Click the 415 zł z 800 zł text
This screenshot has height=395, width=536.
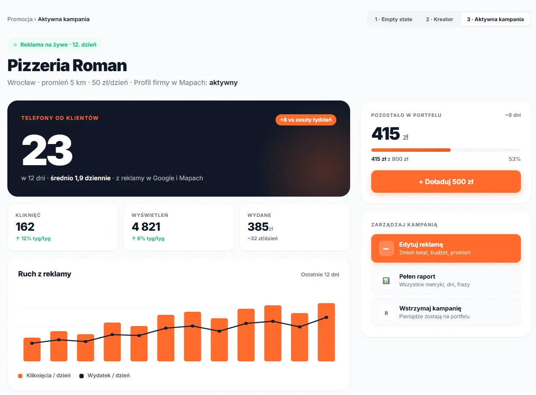tap(390, 159)
